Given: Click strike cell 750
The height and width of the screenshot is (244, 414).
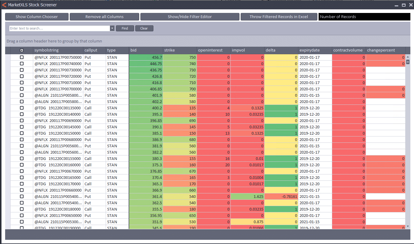Looking at the screenshot, I should 180,57.
